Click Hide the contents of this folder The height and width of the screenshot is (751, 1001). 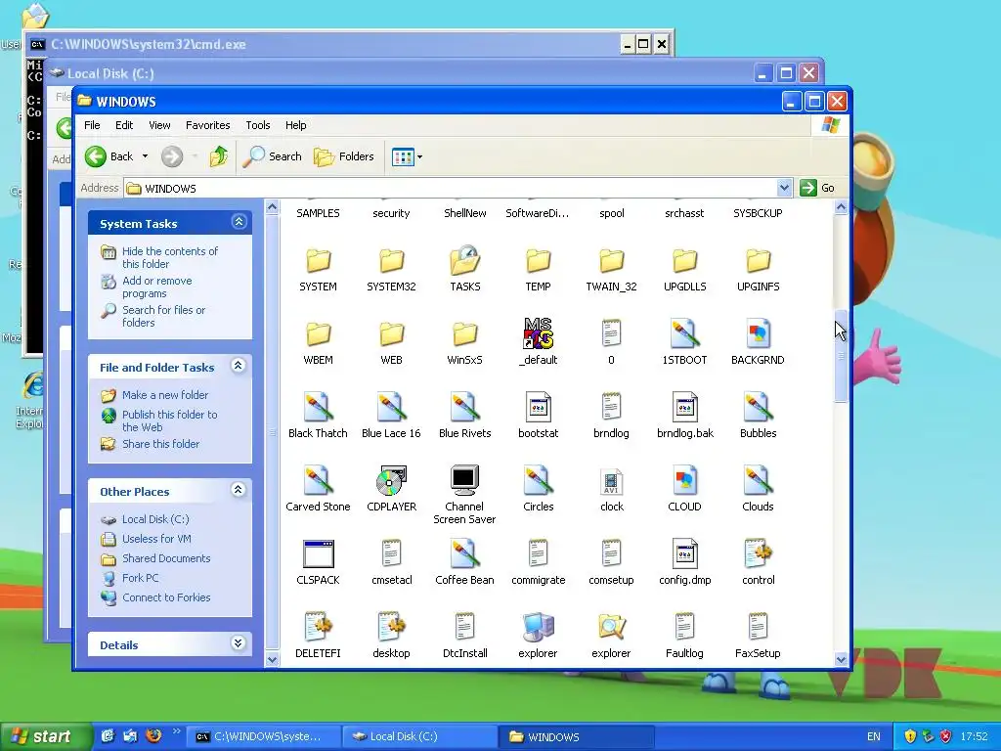[170, 257]
